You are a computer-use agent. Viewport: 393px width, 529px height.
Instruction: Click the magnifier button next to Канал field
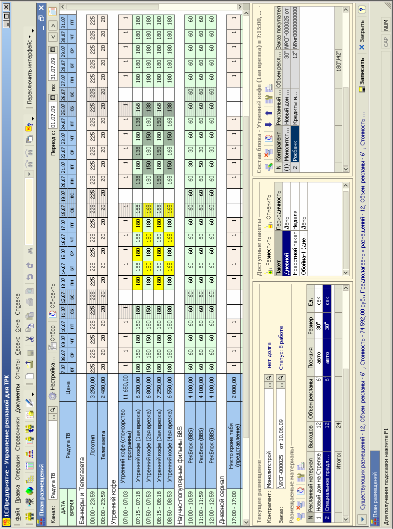click(x=52, y=410)
